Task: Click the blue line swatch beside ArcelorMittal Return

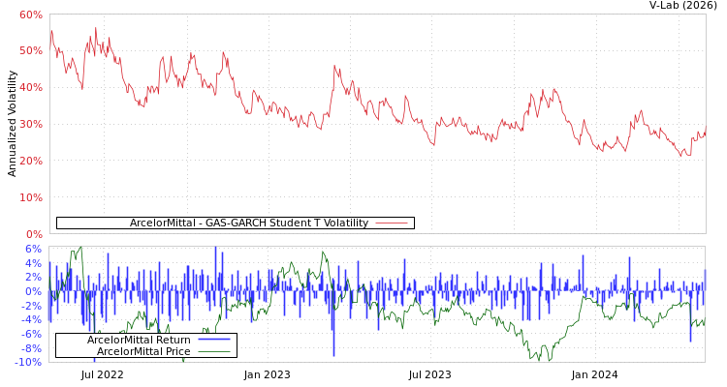Action: point(213,340)
